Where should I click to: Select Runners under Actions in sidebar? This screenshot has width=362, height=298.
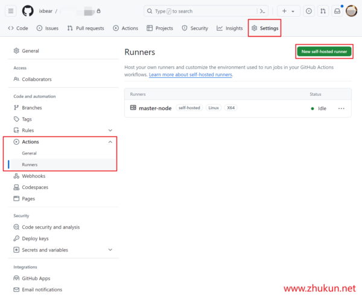[x=30, y=165]
